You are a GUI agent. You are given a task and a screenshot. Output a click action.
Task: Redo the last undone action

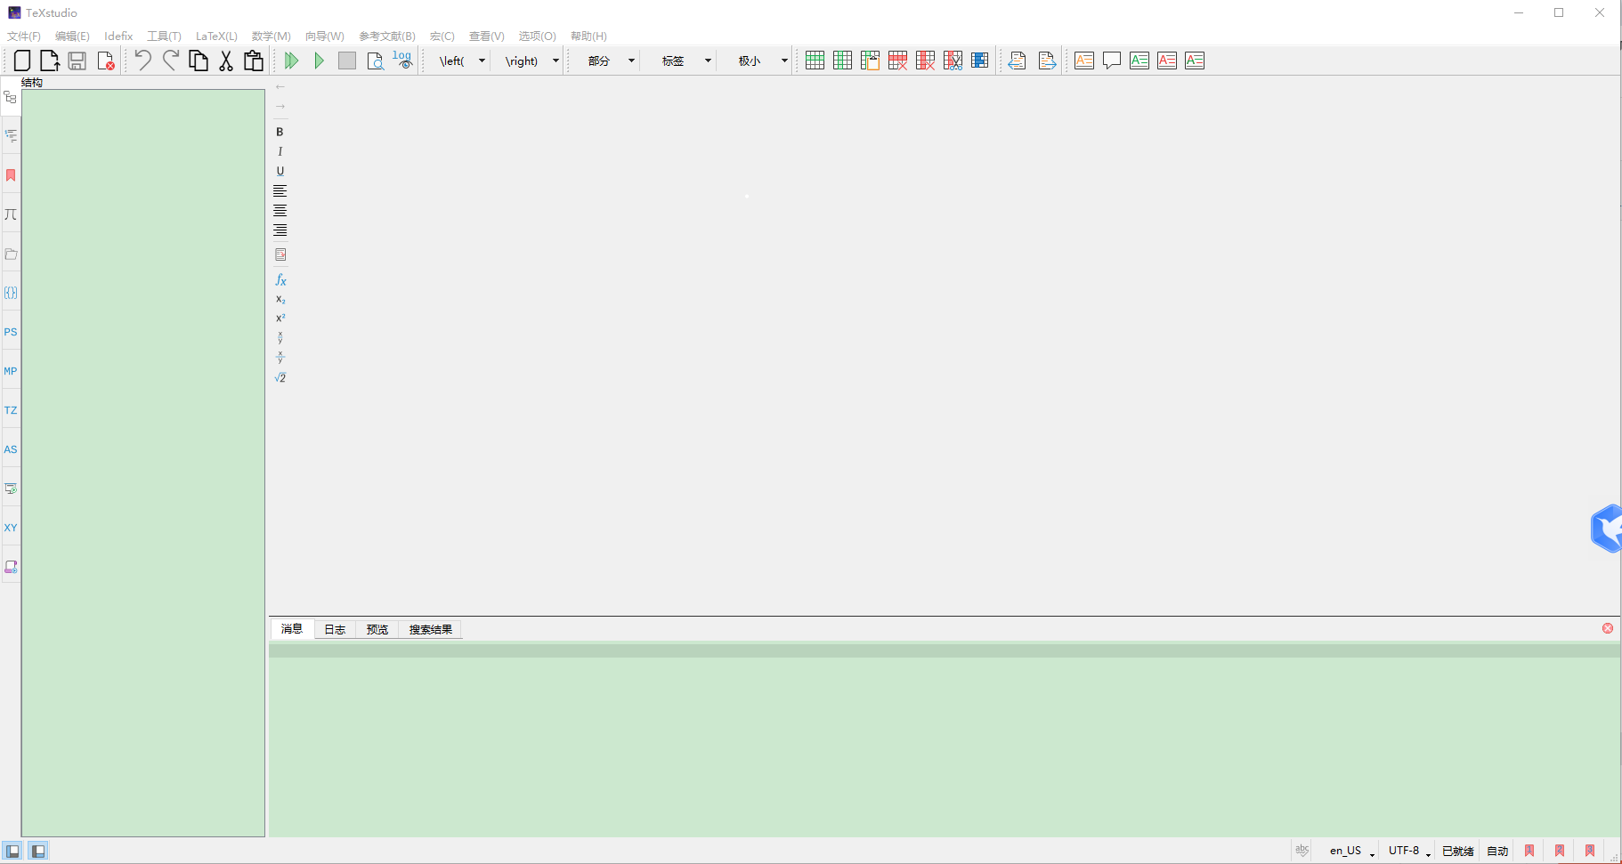(170, 61)
